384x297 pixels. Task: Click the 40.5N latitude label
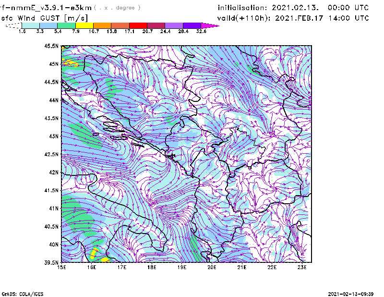point(51,226)
